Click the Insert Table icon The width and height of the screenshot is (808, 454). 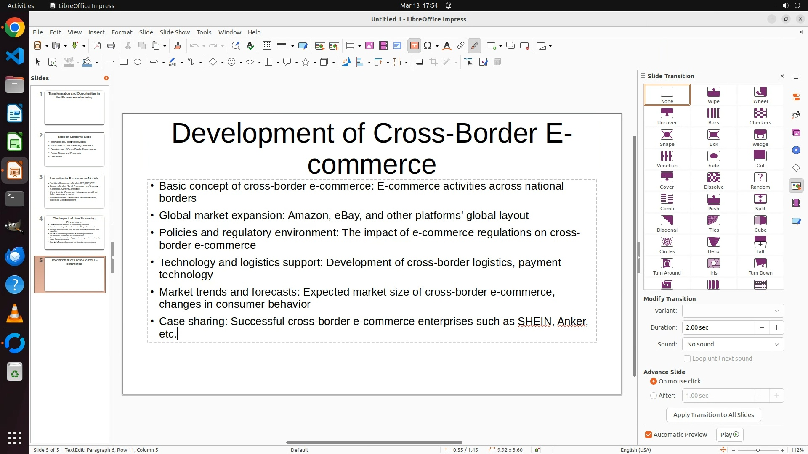click(x=350, y=46)
